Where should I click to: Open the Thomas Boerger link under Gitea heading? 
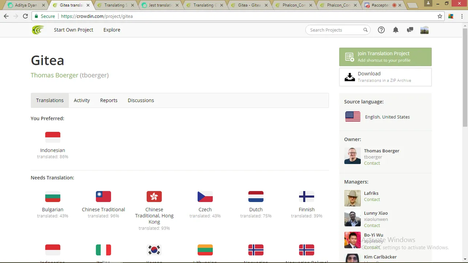(x=54, y=75)
